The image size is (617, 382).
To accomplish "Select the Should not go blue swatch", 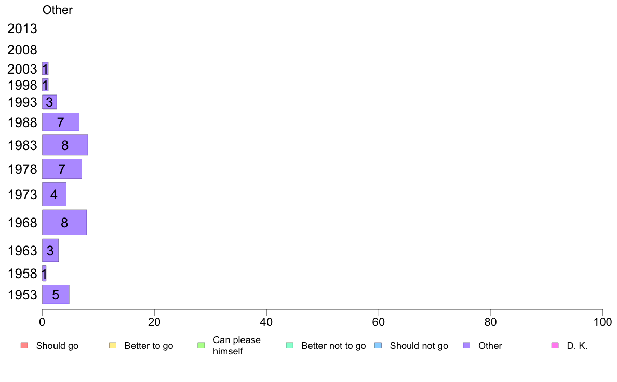I will tap(378, 346).
